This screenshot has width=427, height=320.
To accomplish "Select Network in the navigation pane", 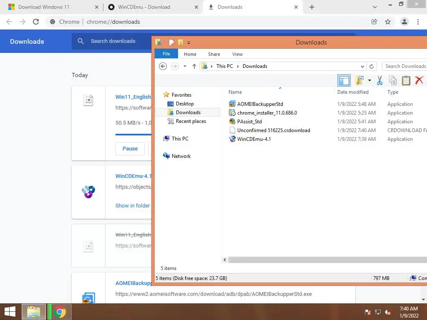I will (181, 156).
